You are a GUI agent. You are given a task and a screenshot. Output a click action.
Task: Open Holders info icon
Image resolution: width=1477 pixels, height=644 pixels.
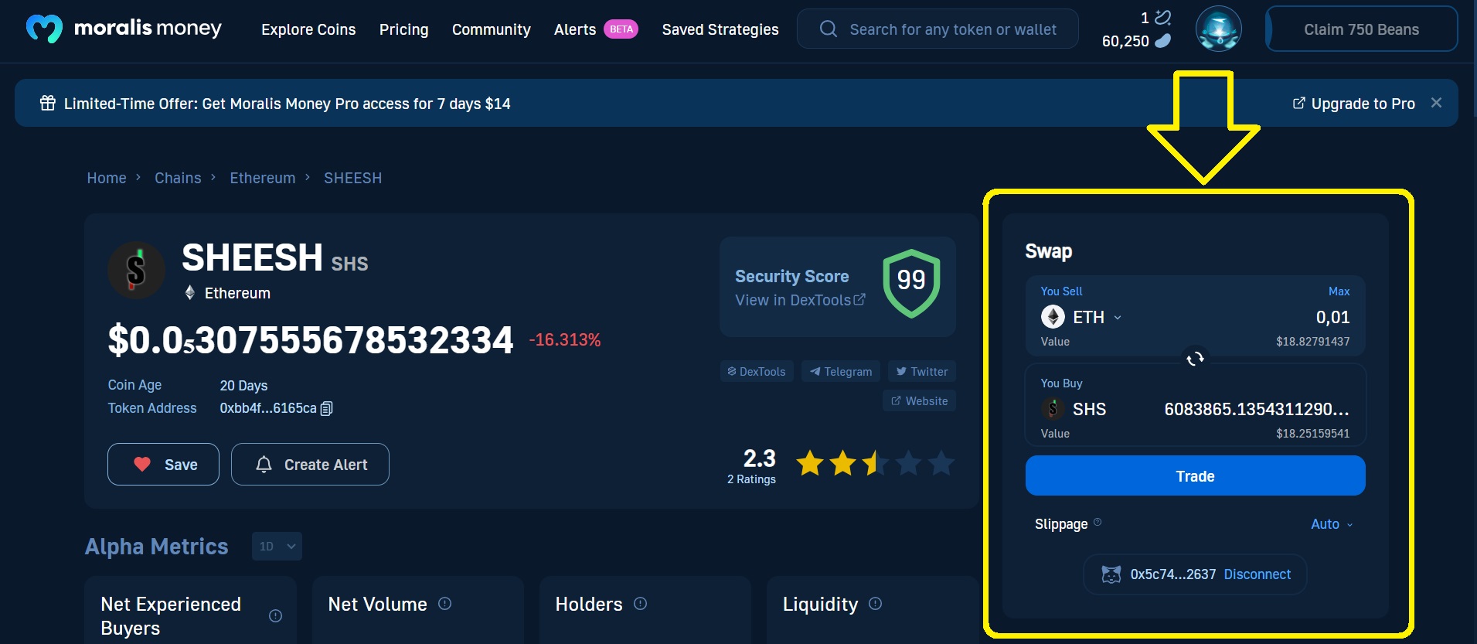point(640,604)
